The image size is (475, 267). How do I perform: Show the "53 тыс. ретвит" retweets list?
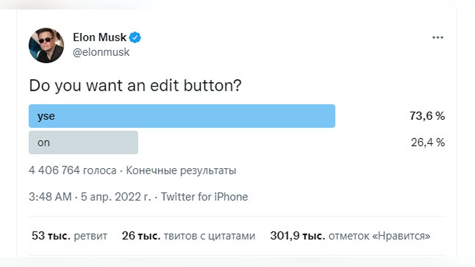(x=69, y=236)
